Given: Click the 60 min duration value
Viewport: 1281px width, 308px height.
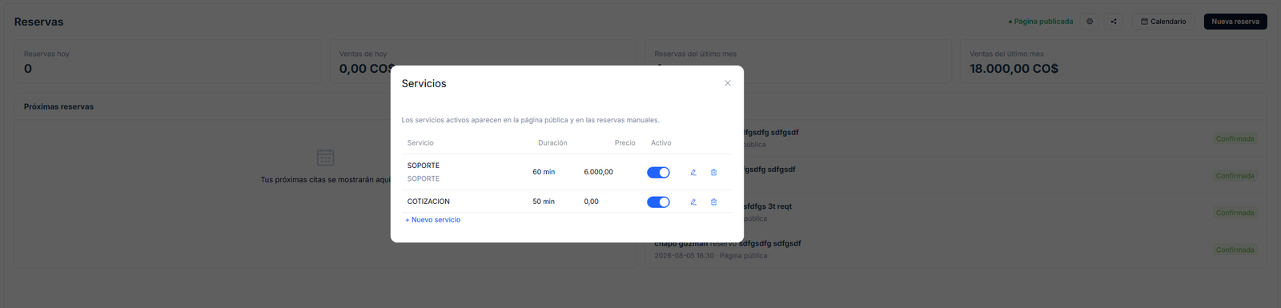Looking at the screenshot, I should tap(544, 172).
